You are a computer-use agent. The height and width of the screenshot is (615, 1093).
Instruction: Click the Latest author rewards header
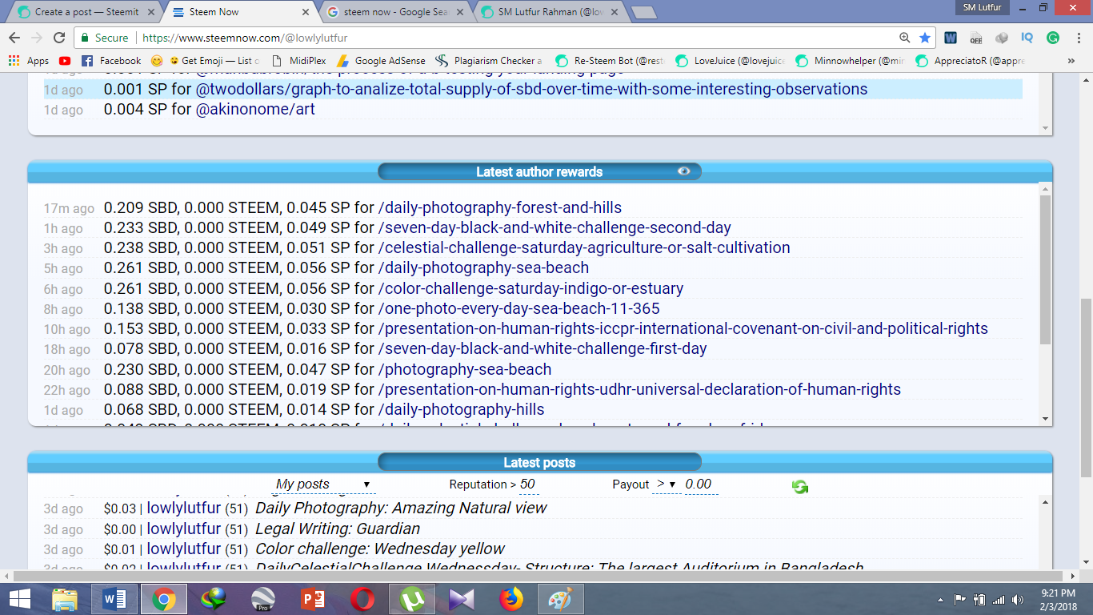539,171
